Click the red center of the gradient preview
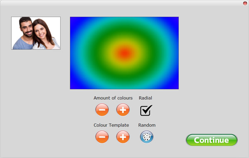The height and width of the screenshot is (158, 249). (x=125, y=53)
